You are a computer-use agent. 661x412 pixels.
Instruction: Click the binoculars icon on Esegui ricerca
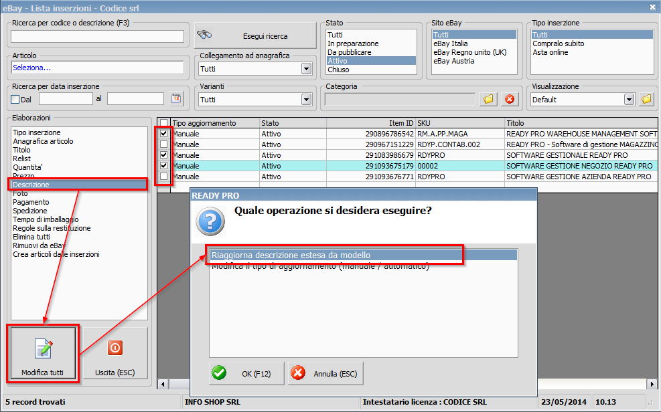pyautogui.click(x=204, y=35)
